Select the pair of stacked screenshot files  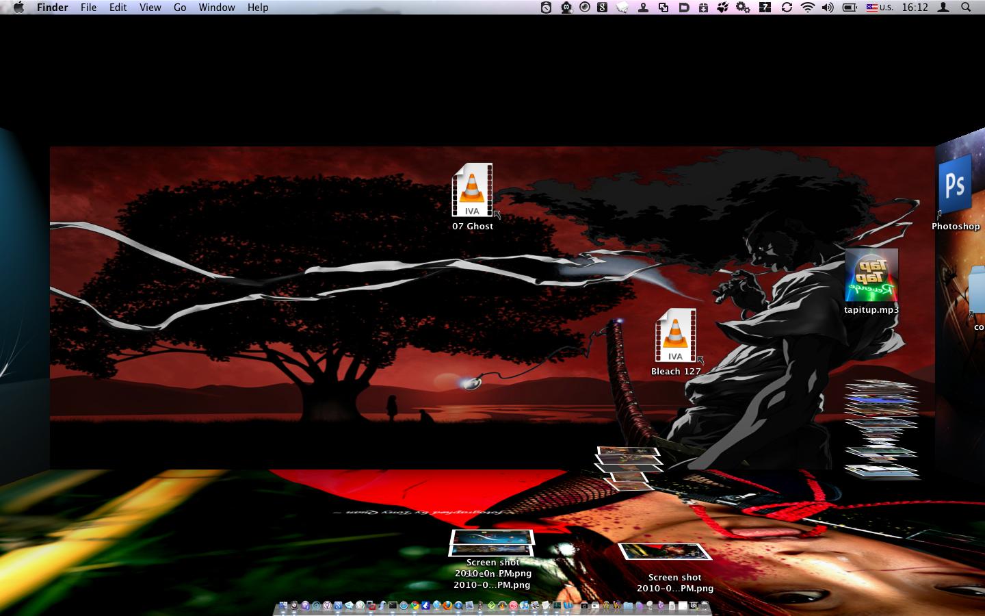pyautogui.click(x=491, y=543)
